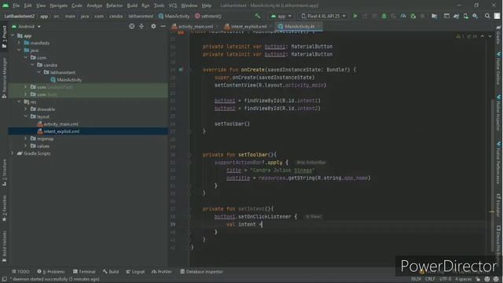The image size is (503, 283).
Task: Open Project panel settings gear
Action: pyautogui.click(x=153, y=26)
